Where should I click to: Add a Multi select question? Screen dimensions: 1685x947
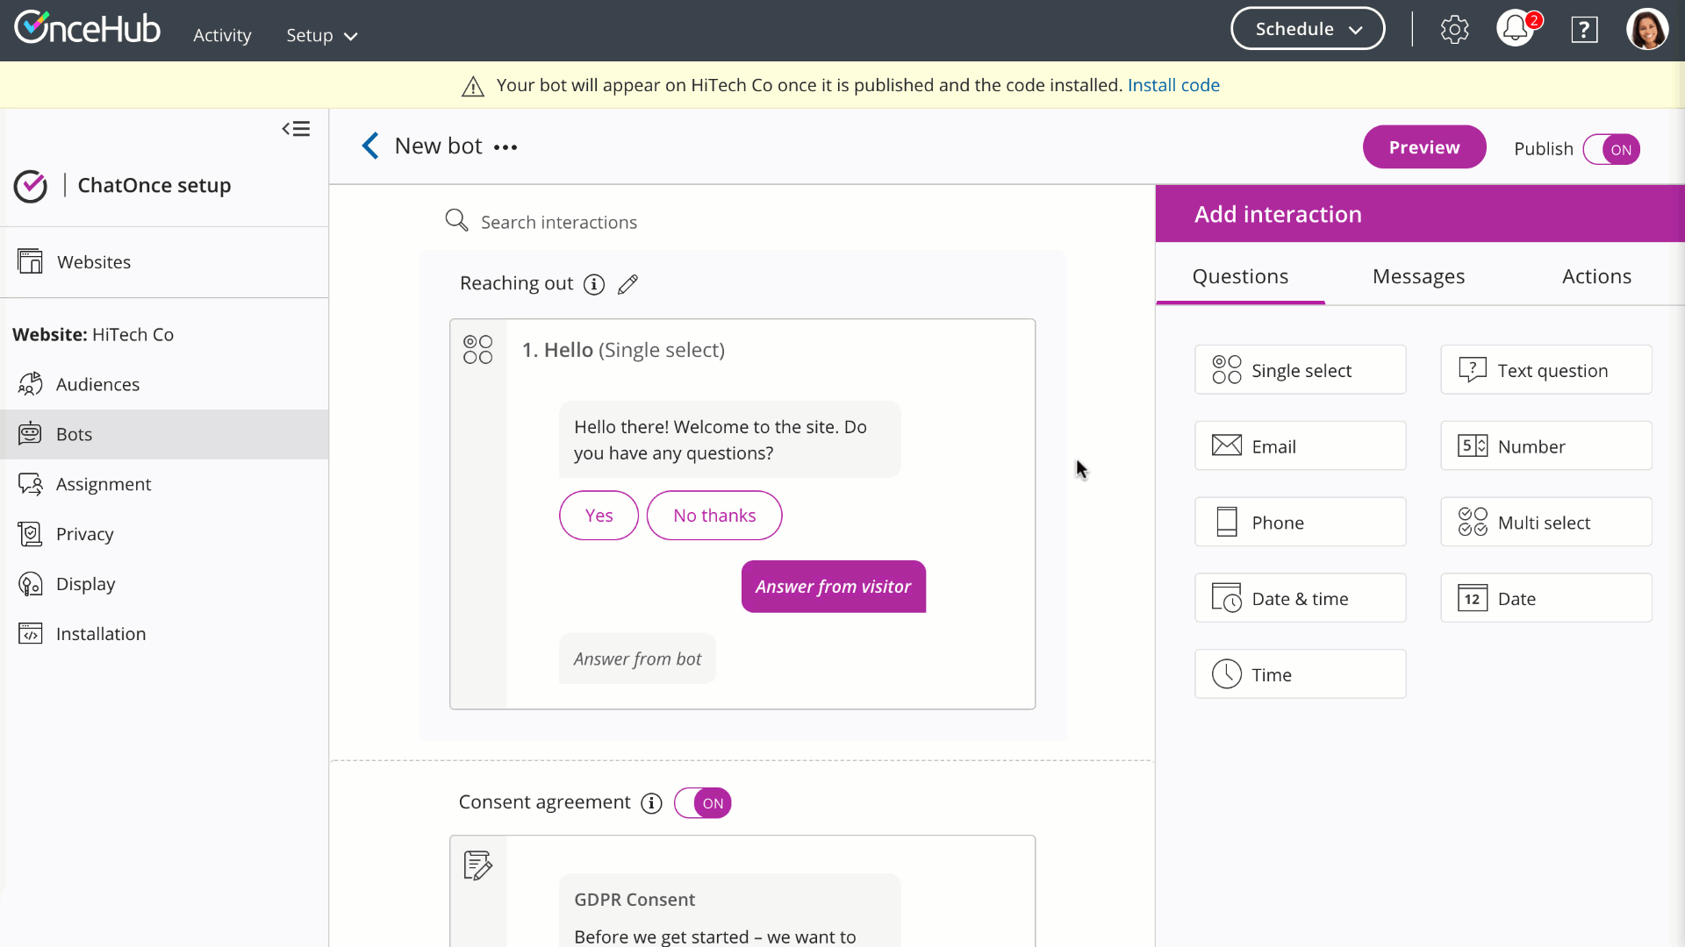point(1545,523)
